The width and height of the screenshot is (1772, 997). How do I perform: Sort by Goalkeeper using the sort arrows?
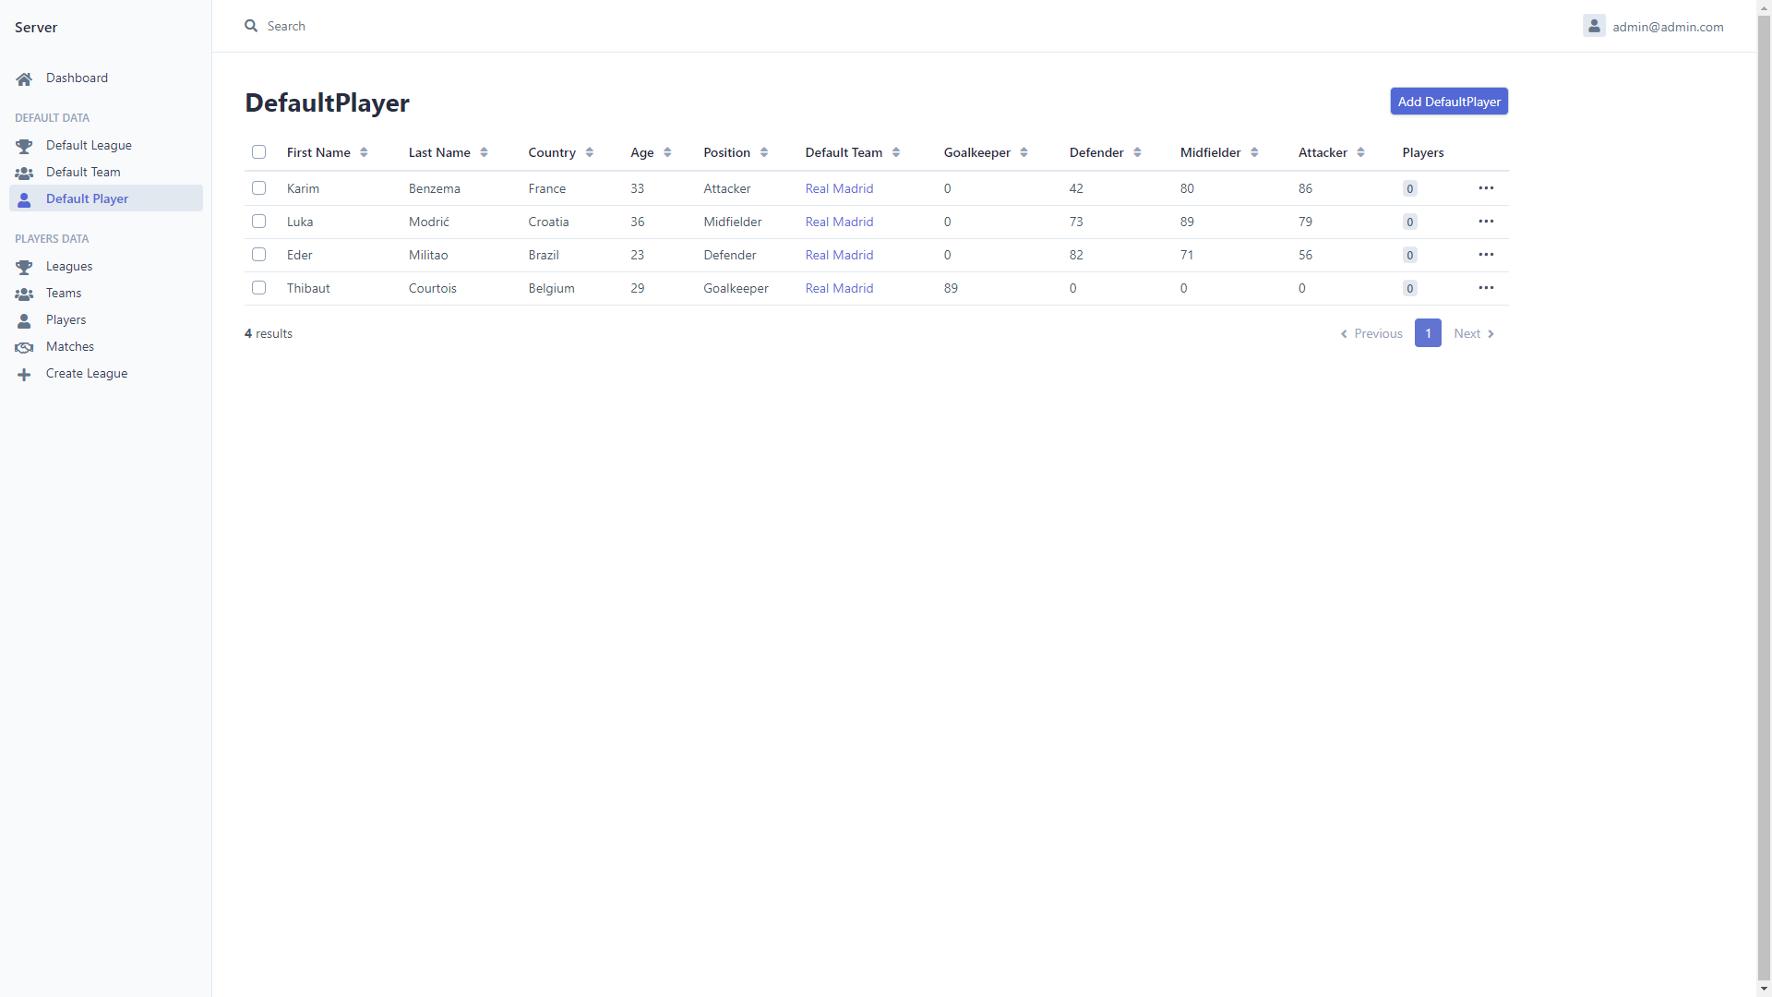(x=1024, y=152)
